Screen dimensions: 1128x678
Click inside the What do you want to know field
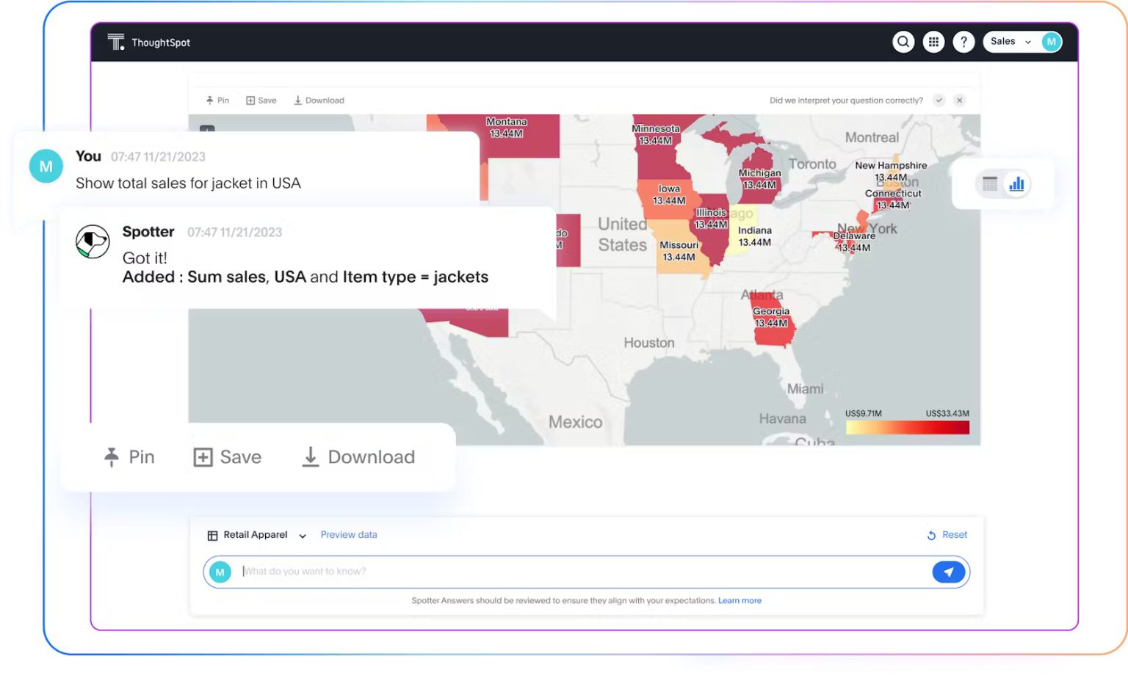(514, 571)
